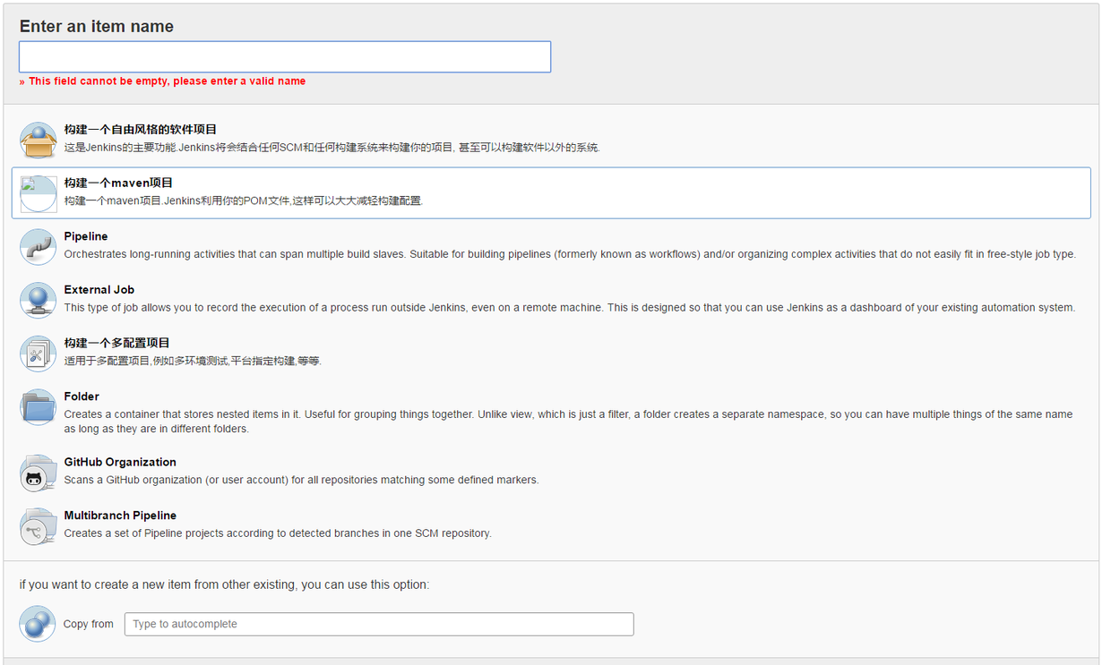Viewport: 1111px width, 665px height.
Task: Click the 适用于多配置项目 description text
Action: [x=193, y=361]
